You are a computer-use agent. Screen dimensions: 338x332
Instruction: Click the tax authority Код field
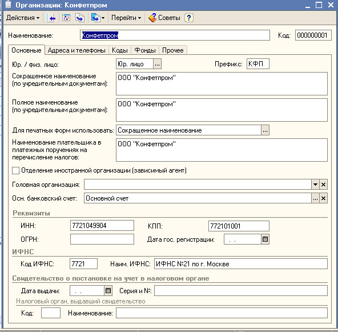(x=51, y=313)
